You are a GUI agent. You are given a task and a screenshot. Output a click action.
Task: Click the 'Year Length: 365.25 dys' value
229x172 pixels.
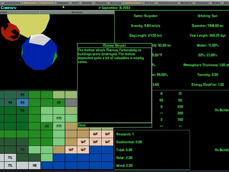point(208,35)
